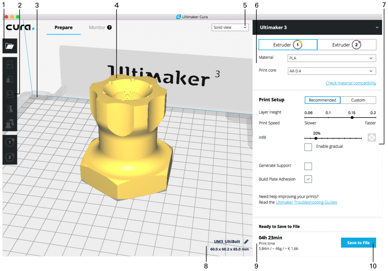Select the Scale tool

pos(10,79)
